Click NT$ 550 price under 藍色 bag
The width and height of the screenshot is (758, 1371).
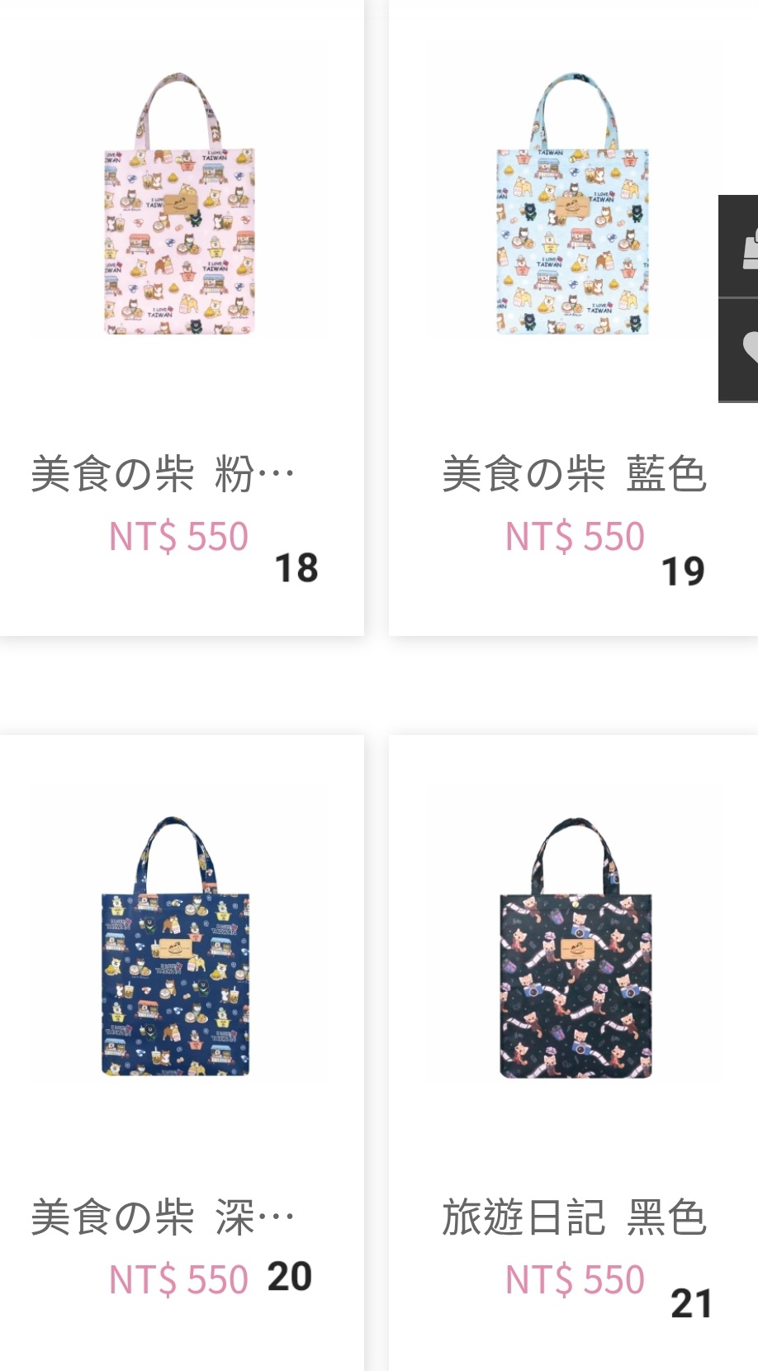click(x=575, y=537)
